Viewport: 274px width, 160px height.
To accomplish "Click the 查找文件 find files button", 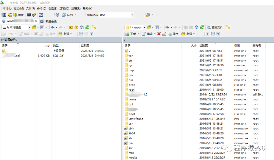I will pyautogui.click(x=215, y=27).
